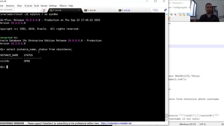Click the 4. orcl-utt tab terminal icon

85,10
